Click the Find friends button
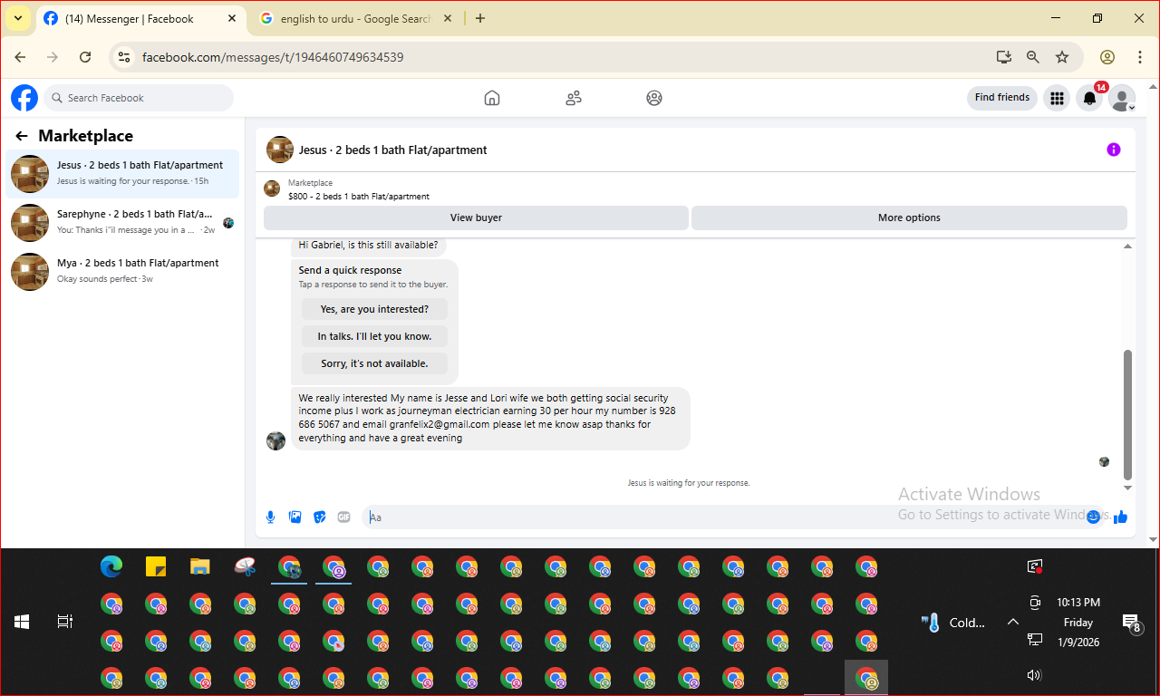 pos(1002,98)
